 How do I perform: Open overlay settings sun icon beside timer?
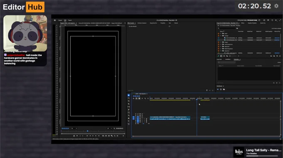(x=276, y=6)
